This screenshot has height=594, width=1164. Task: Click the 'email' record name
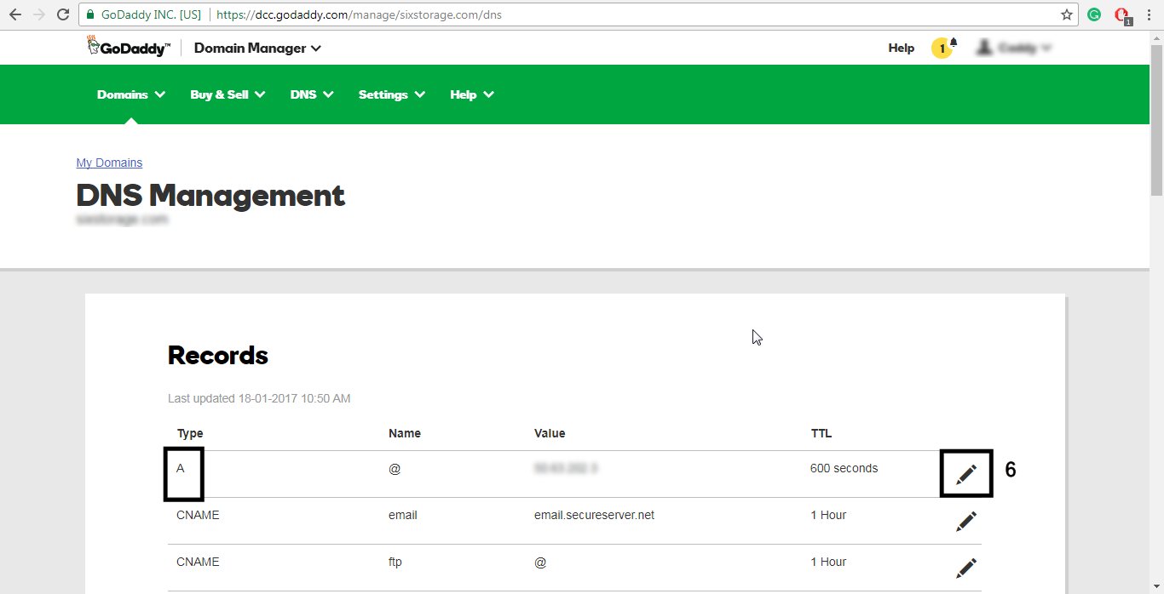[x=402, y=515]
